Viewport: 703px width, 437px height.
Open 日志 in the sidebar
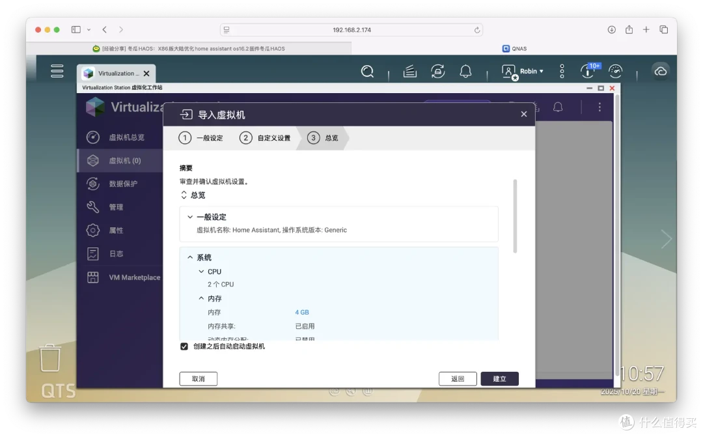click(x=120, y=254)
